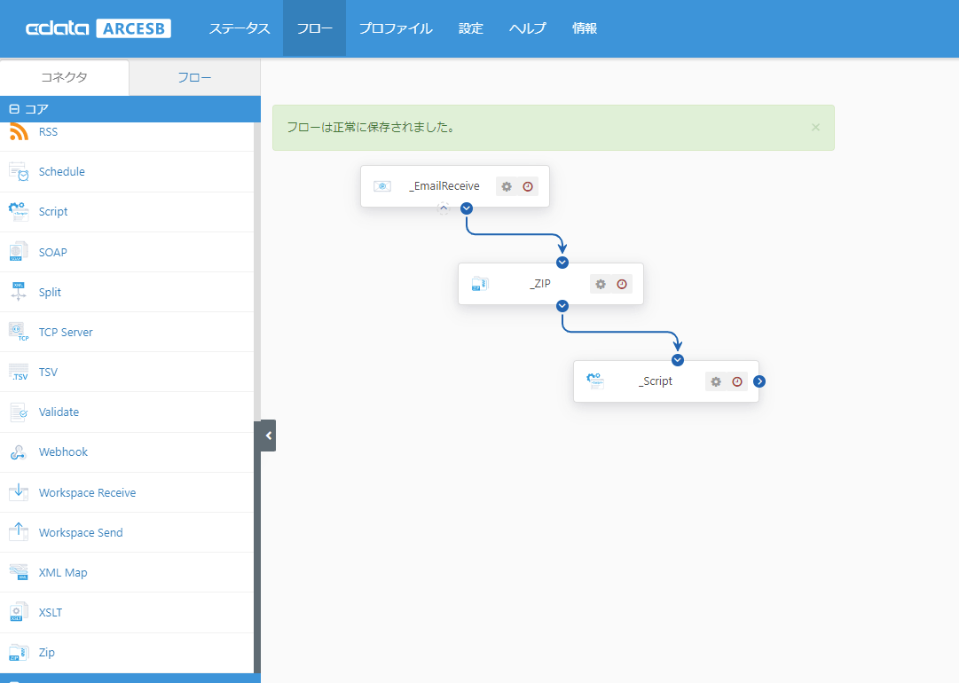Click the Workspace Send connector icon

click(19, 532)
